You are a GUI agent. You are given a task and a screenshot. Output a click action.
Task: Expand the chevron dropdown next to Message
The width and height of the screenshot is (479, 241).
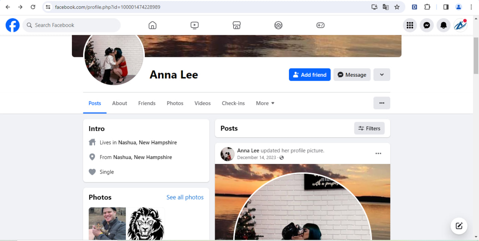point(382,74)
